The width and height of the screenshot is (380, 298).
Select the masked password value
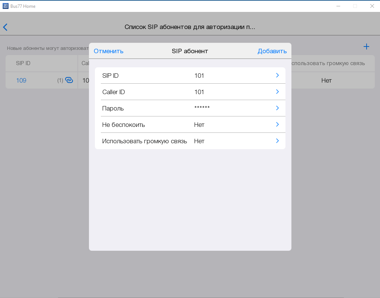point(202,108)
